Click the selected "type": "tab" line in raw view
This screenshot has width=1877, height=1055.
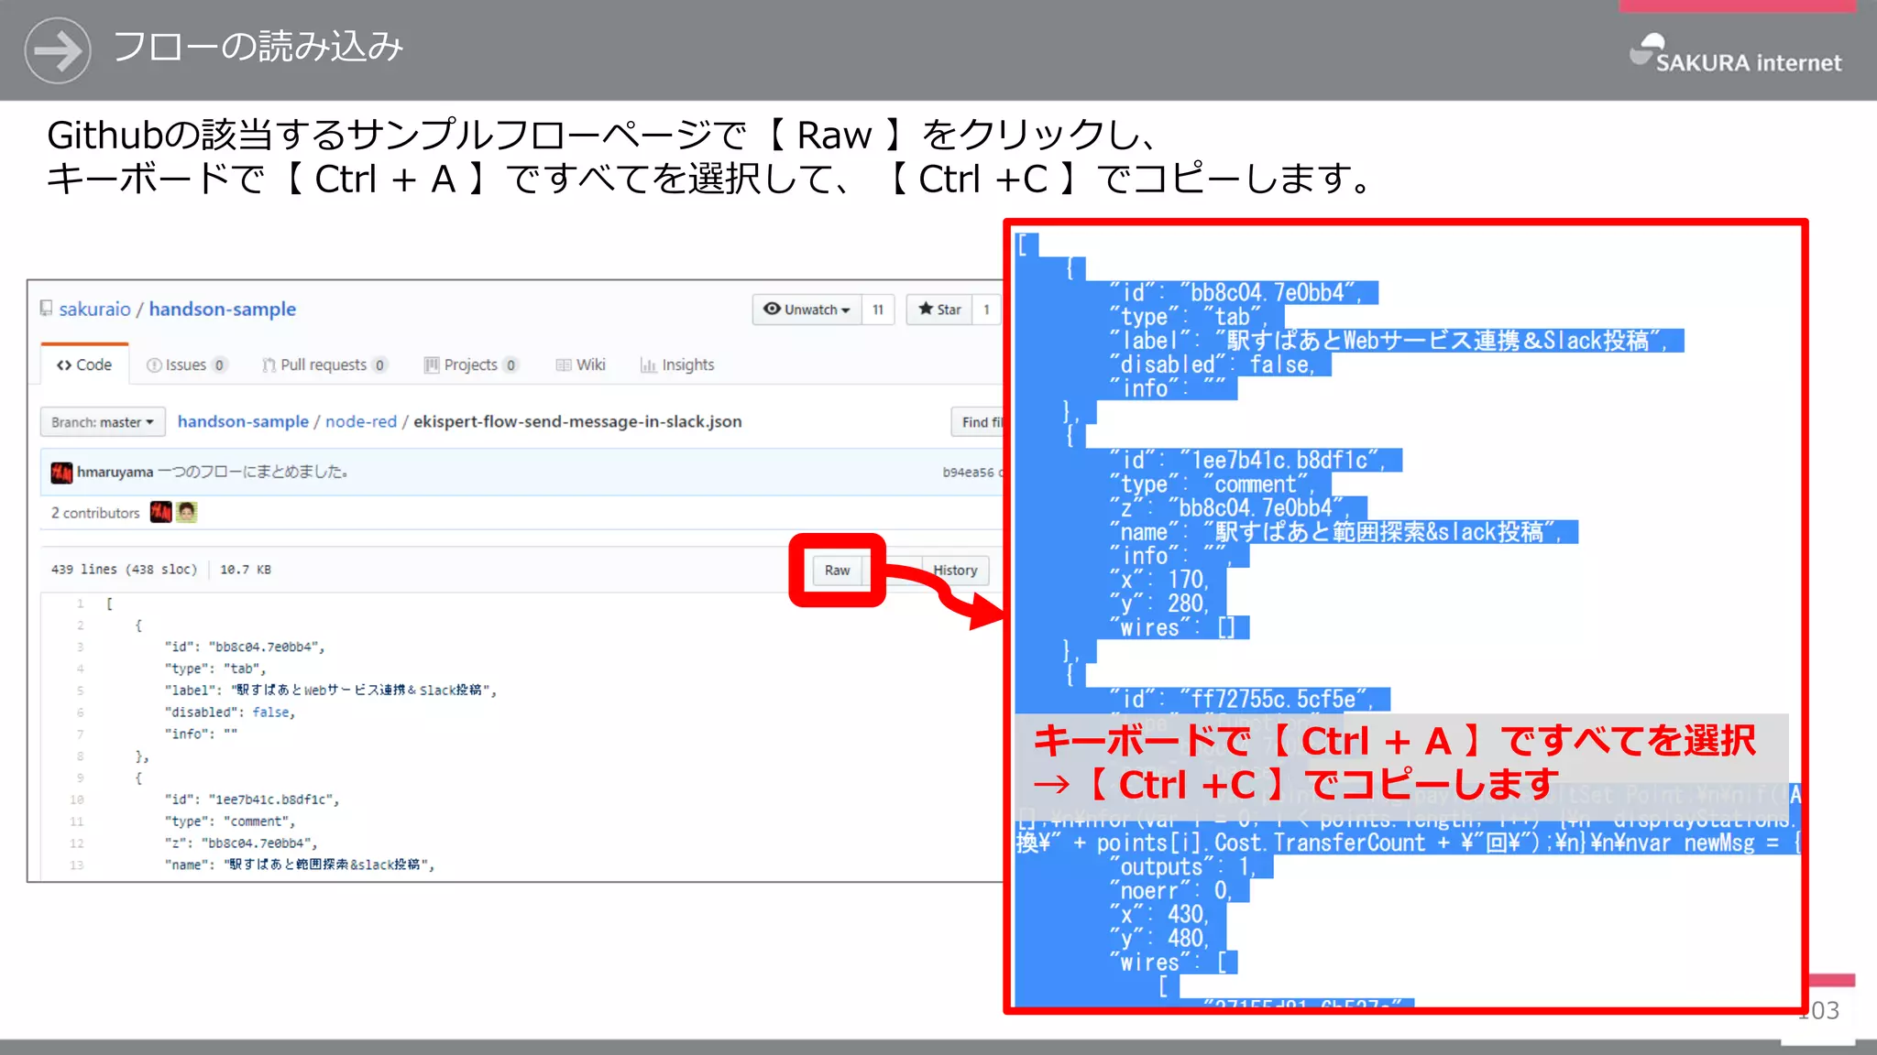tap(1190, 317)
